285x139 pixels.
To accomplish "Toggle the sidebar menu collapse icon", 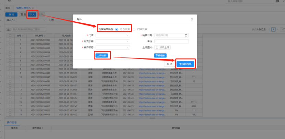I will tap(9, 1).
